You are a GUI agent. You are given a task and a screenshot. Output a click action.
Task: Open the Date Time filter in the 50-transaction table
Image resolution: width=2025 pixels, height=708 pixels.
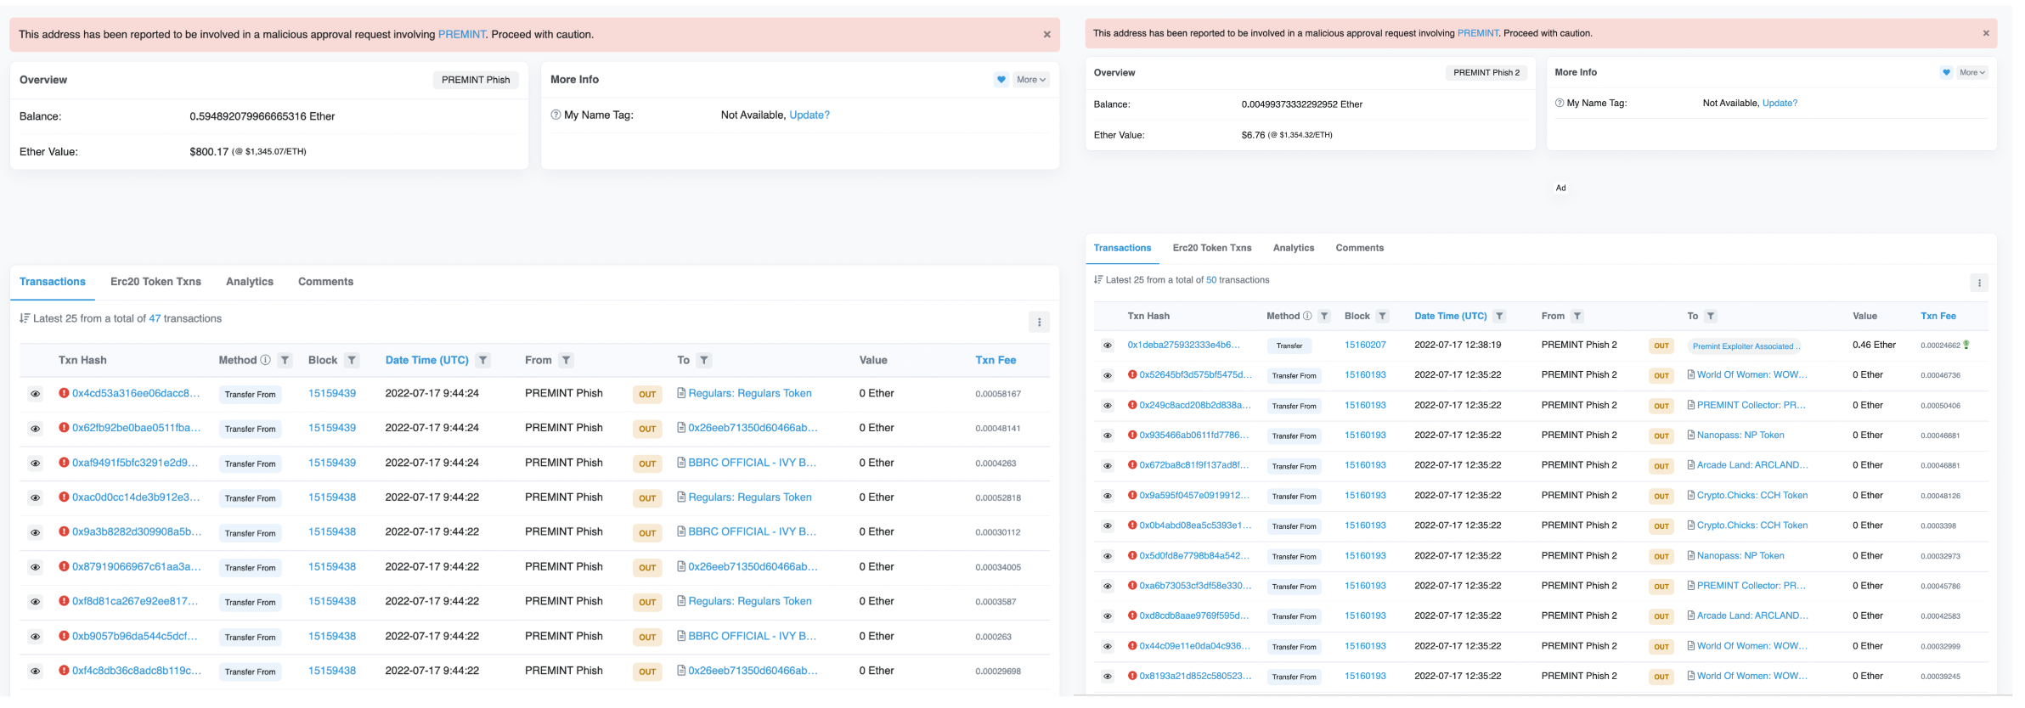pos(1499,316)
